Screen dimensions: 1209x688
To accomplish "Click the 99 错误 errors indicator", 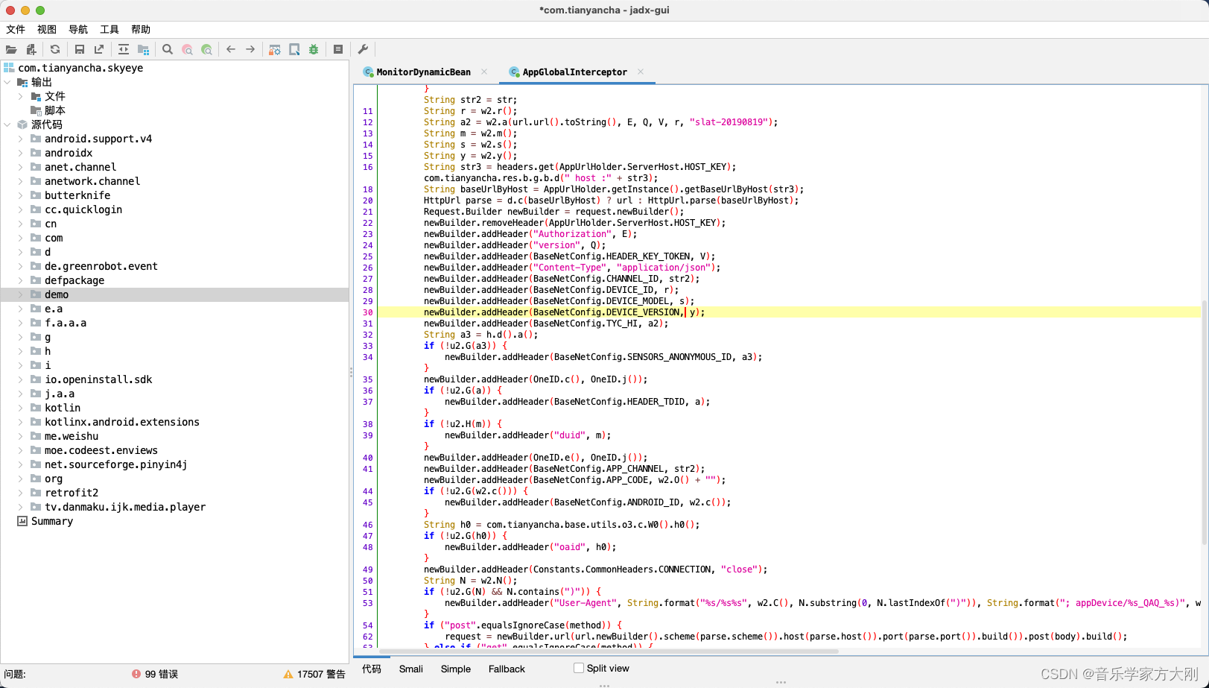I will [x=155, y=674].
